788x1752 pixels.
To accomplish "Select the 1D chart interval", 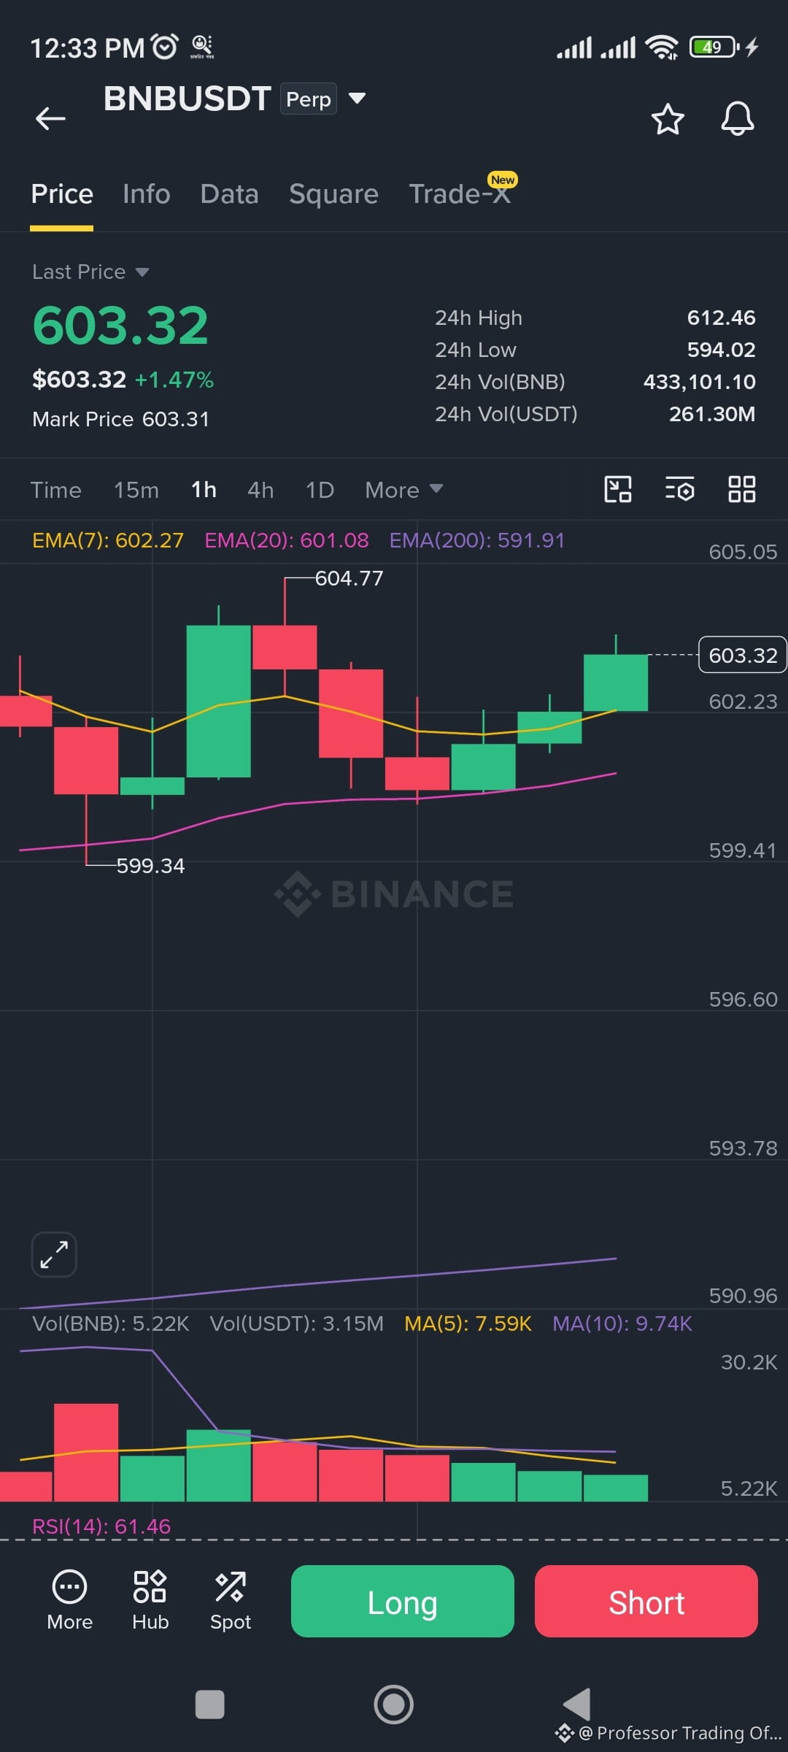I will pyautogui.click(x=320, y=490).
